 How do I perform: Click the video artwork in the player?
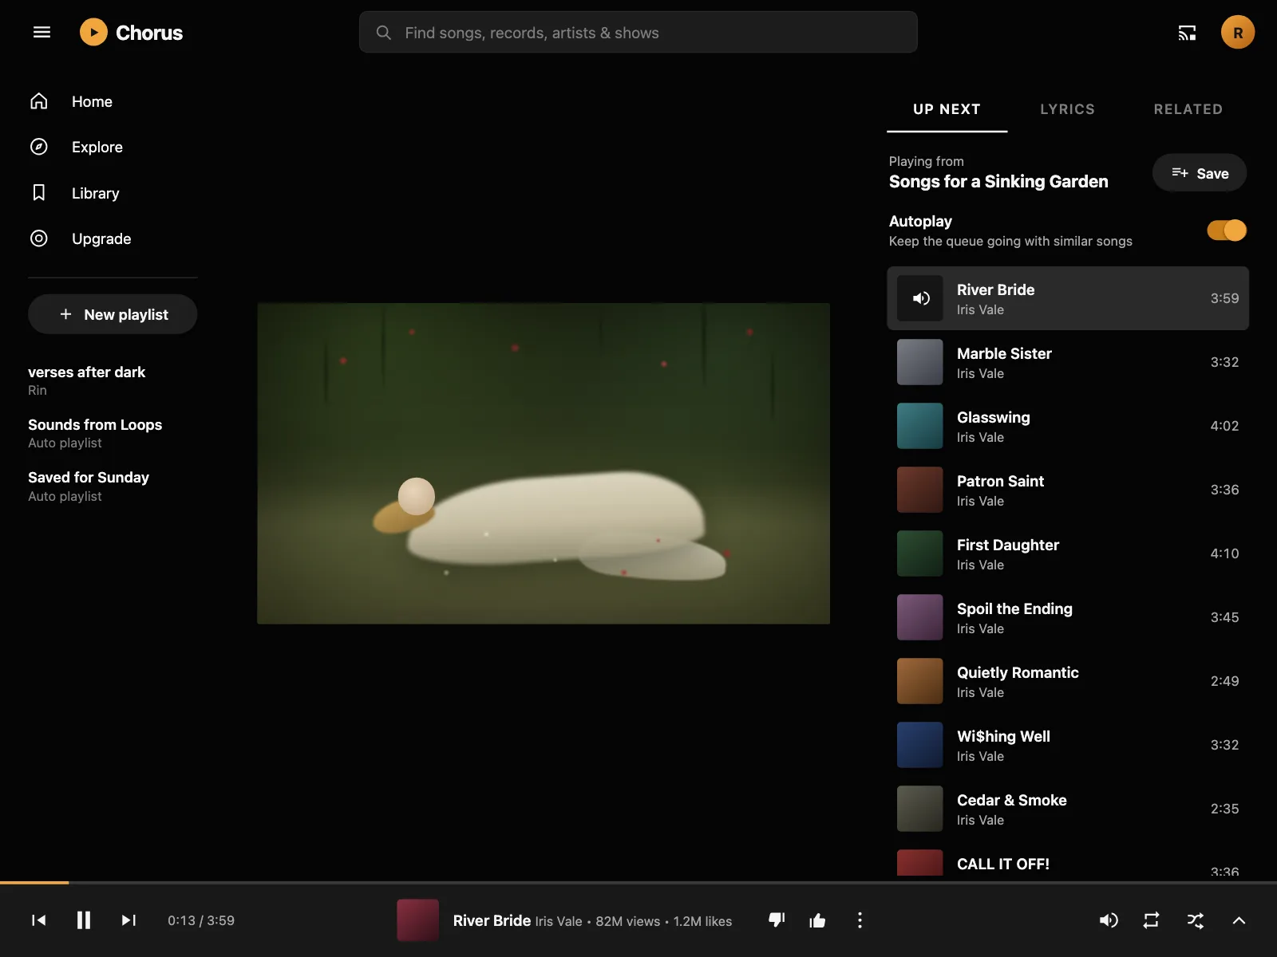[x=544, y=463]
